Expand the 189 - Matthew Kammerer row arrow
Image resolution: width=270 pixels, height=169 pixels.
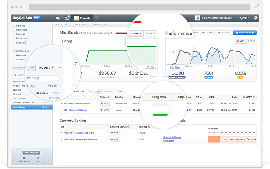tap(61, 103)
